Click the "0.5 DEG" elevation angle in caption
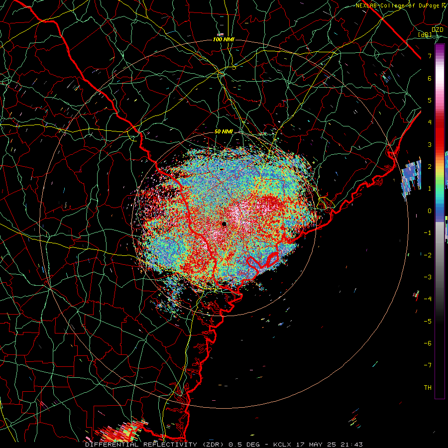The image size is (448, 448). [244, 445]
